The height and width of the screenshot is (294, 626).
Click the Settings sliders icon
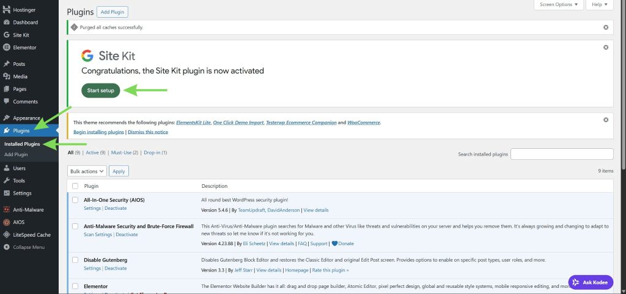(x=6, y=193)
